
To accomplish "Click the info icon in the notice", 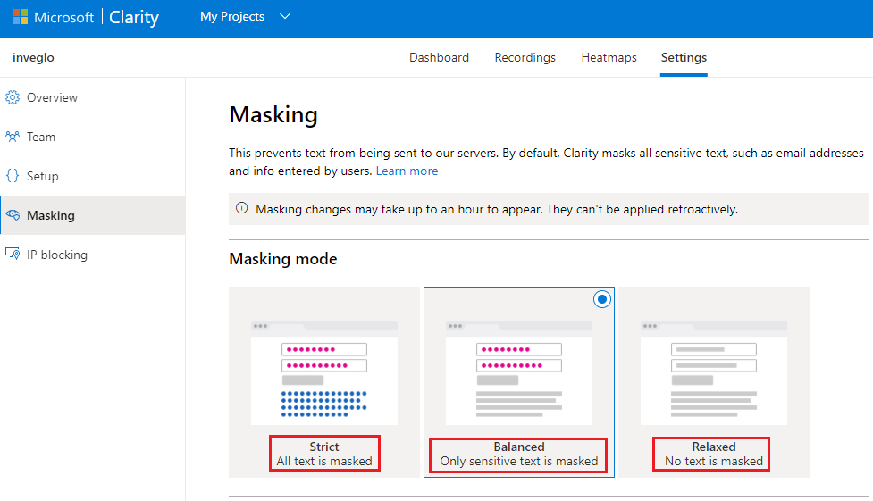I will (x=241, y=208).
